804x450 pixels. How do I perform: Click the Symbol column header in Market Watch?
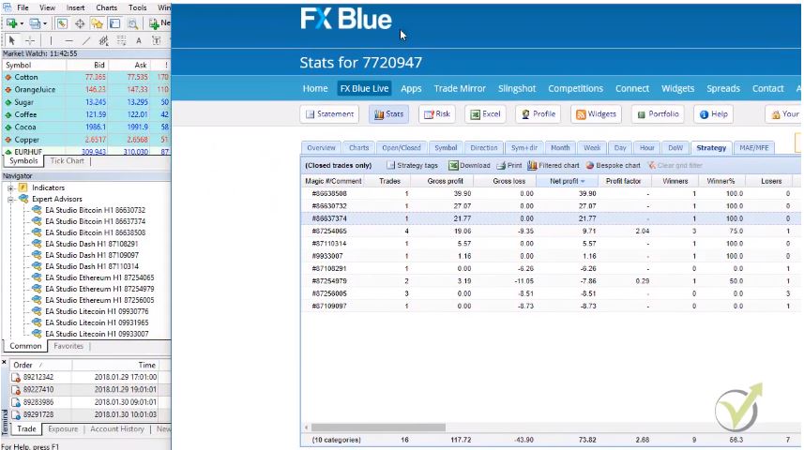(34, 65)
